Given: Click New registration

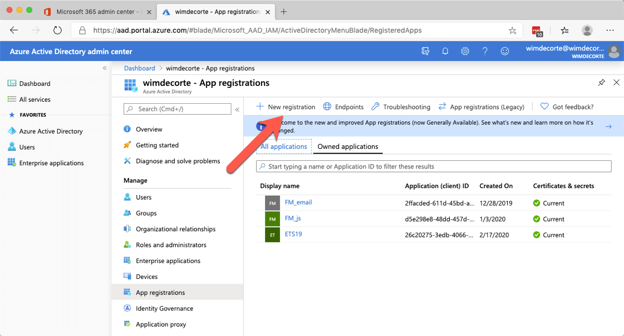Looking at the screenshot, I should coord(286,107).
